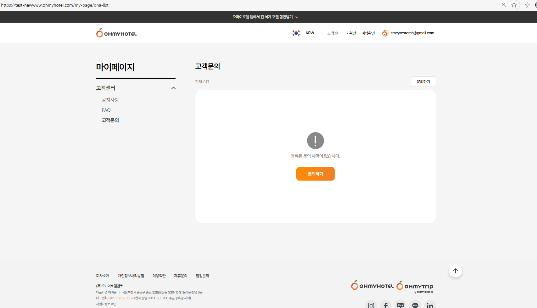
Task: Open 예약확인 in the top navigation
Action: point(368,33)
